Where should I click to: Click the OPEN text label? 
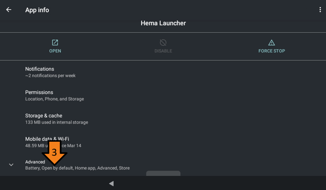(x=55, y=51)
